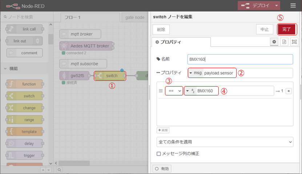Open the Node-RED hamburger main menu
Viewport: 302px width, 174px height.
293,5
